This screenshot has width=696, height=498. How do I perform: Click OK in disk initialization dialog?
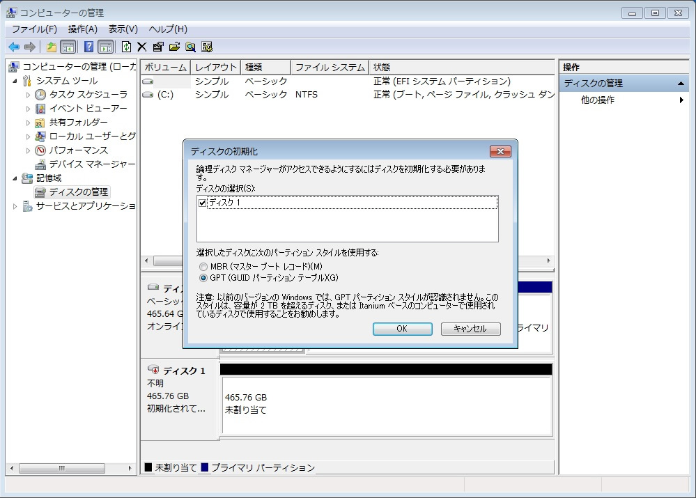(x=402, y=329)
